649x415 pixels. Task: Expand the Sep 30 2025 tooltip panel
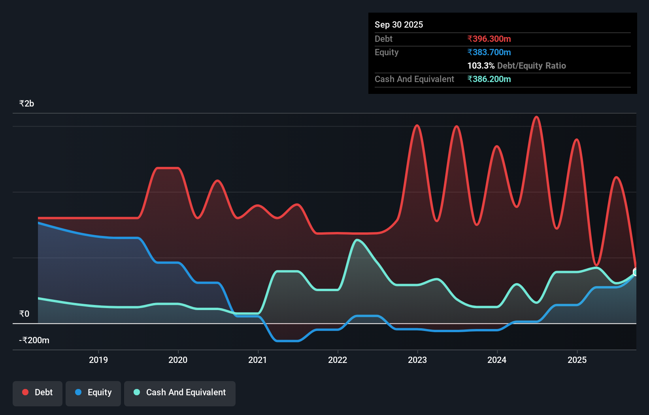(x=399, y=24)
